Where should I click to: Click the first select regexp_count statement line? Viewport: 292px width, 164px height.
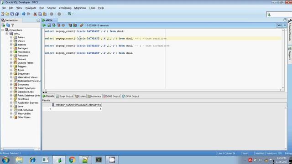(x=84, y=31)
